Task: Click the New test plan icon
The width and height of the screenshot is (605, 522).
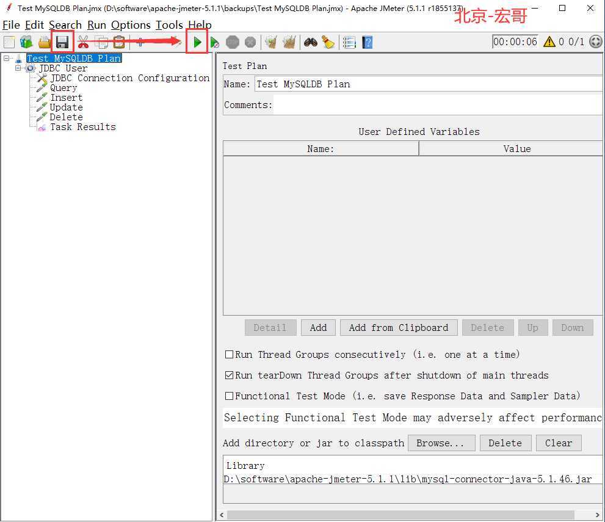Action: click(9, 42)
